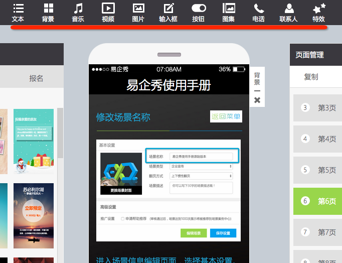342x263 pixels.
Task: Add an 输入框 input box
Action: (168, 13)
